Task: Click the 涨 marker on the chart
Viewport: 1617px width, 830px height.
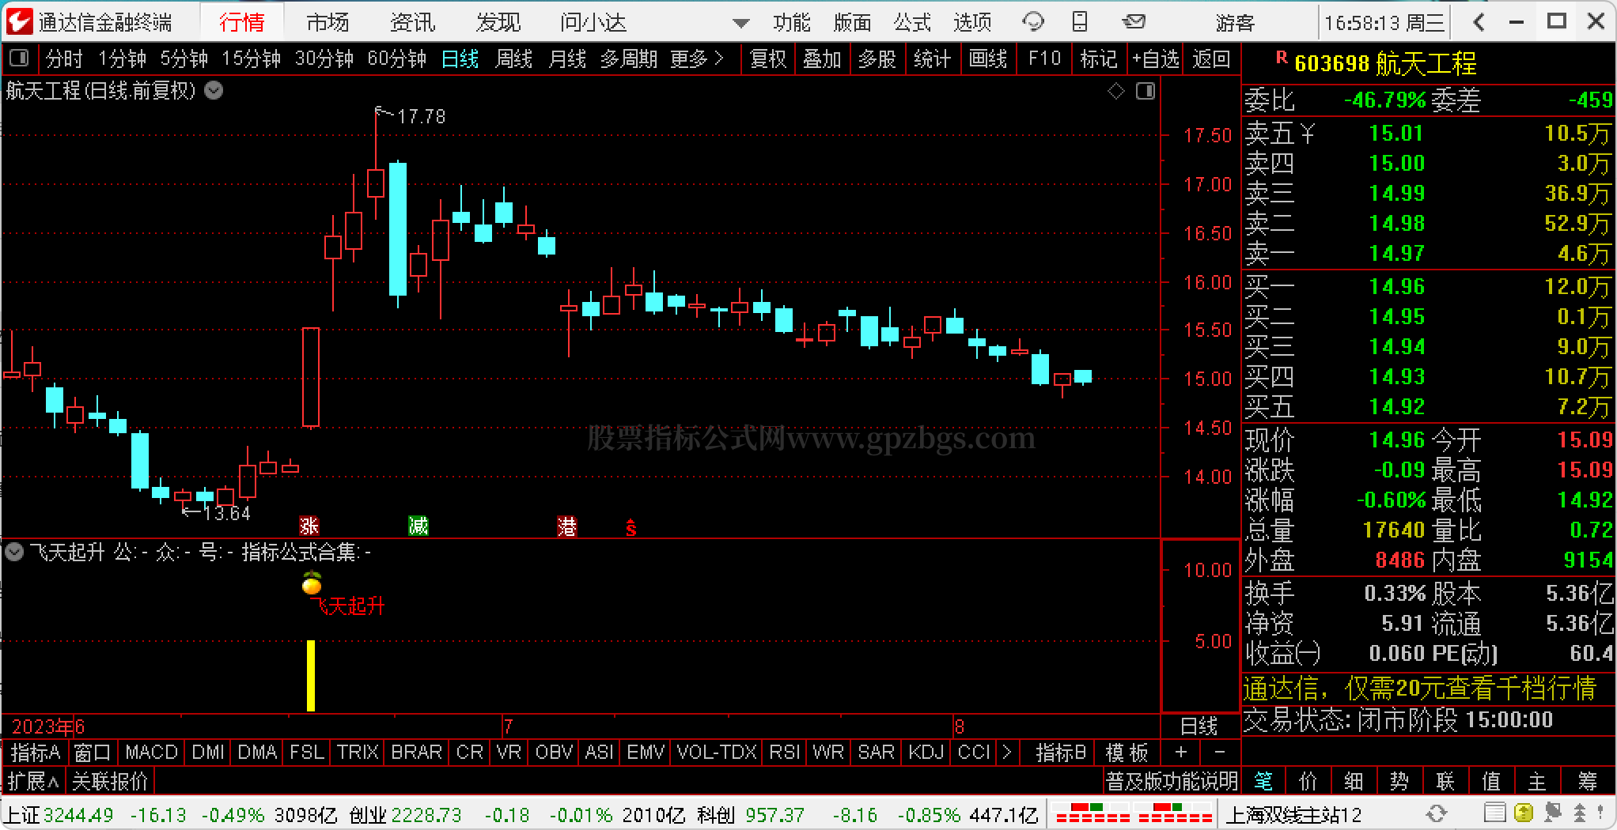Action: tap(309, 526)
